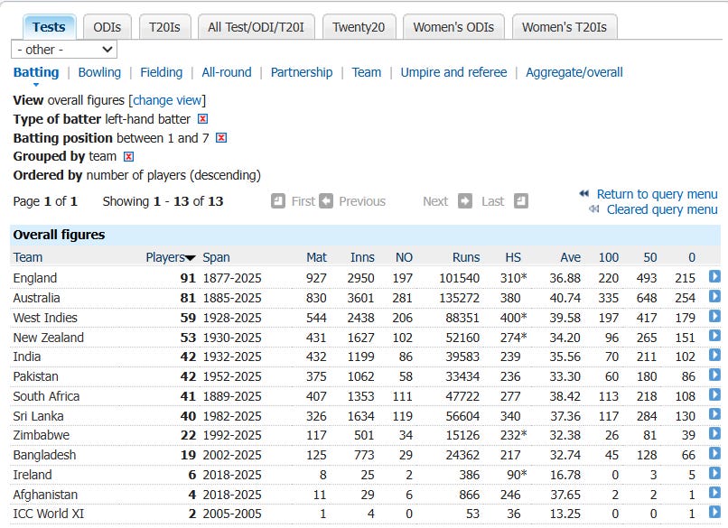
Task: Sort by Players column descending arrow
Action: [x=190, y=258]
